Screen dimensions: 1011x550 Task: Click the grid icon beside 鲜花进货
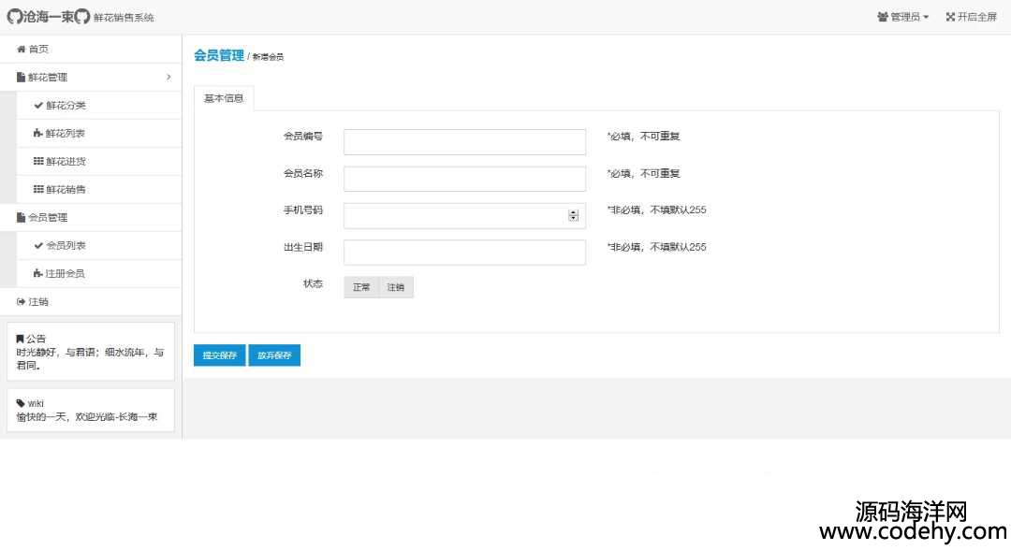(x=38, y=162)
